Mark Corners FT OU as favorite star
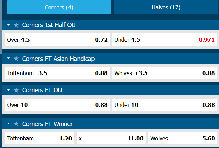Screen dimensions: 219x148 pyautogui.click(x=16, y=90)
